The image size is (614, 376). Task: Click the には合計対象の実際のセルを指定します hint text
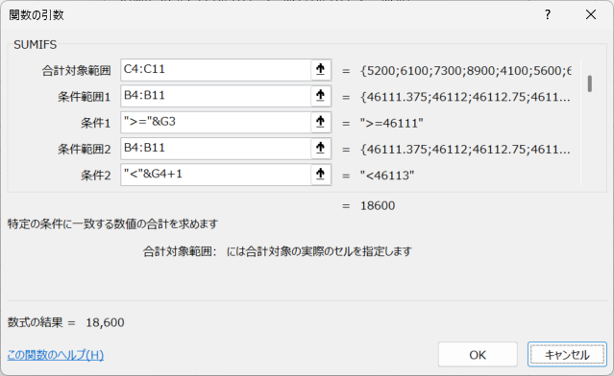tap(319, 251)
